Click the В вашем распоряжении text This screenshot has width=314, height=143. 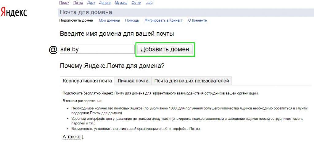(82, 101)
